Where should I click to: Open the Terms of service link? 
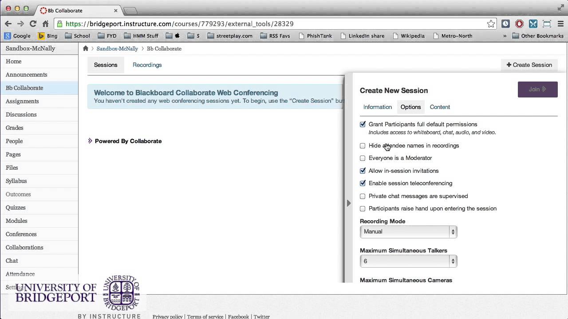tap(205, 316)
